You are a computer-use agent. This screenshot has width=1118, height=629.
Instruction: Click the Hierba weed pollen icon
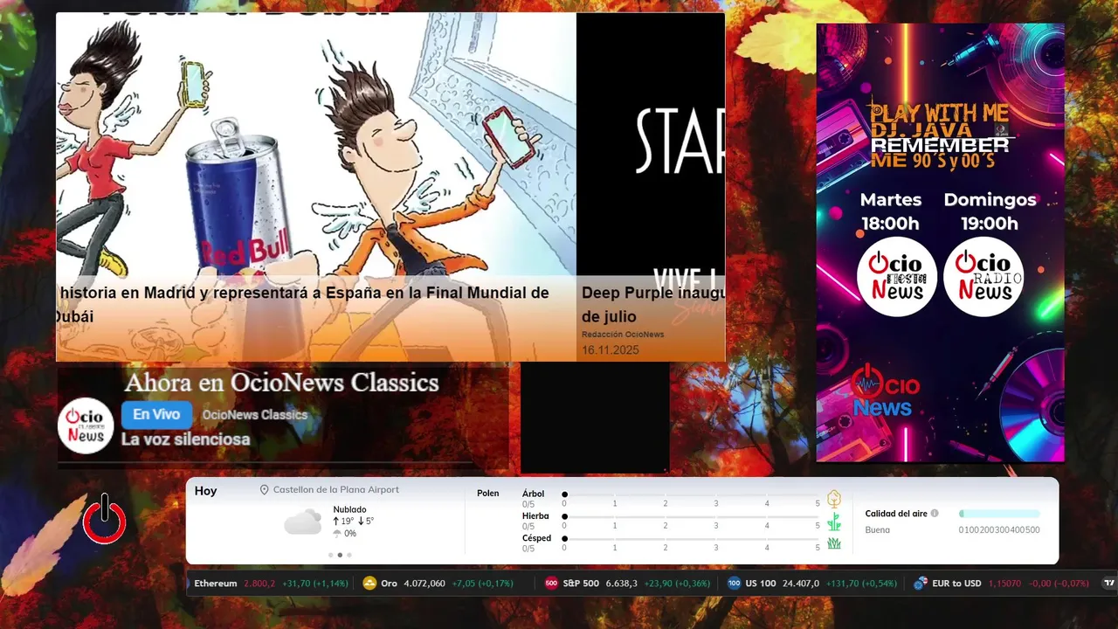click(834, 522)
